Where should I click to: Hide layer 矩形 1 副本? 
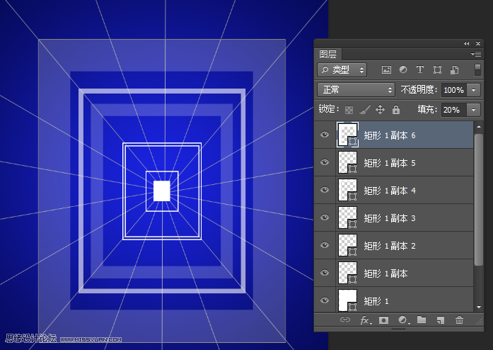325,273
